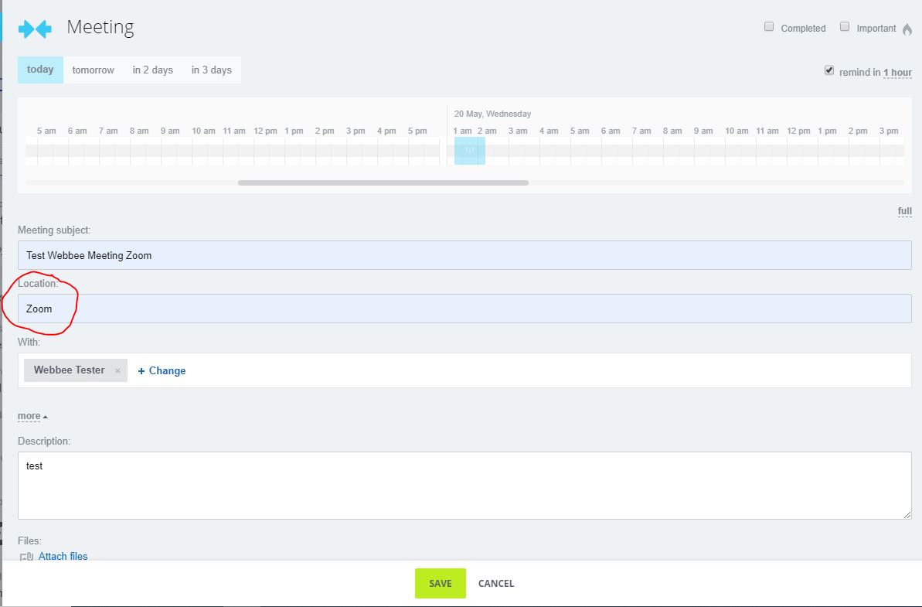
Task: Select the in 3 days tab
Action: [211, 70]
